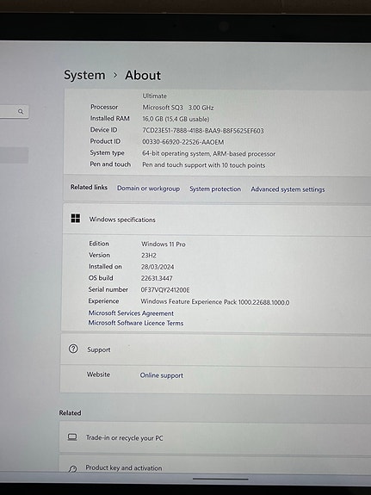This screenshot has height=495, width=371.
Task: Collapse the Support section header
Action: pos(216,350)
